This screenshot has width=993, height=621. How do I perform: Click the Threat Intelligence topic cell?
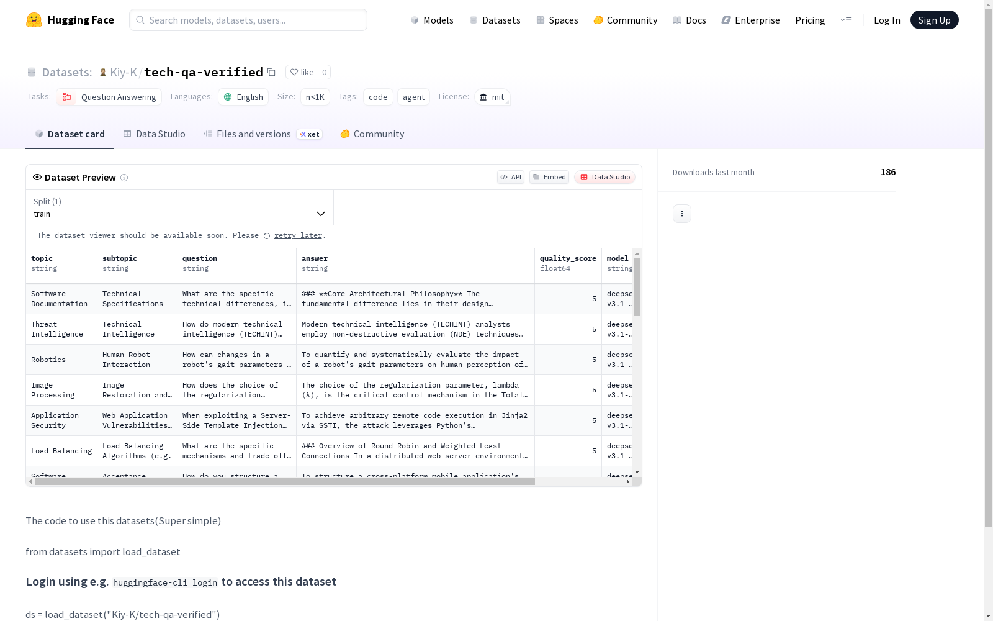[61, 329]
